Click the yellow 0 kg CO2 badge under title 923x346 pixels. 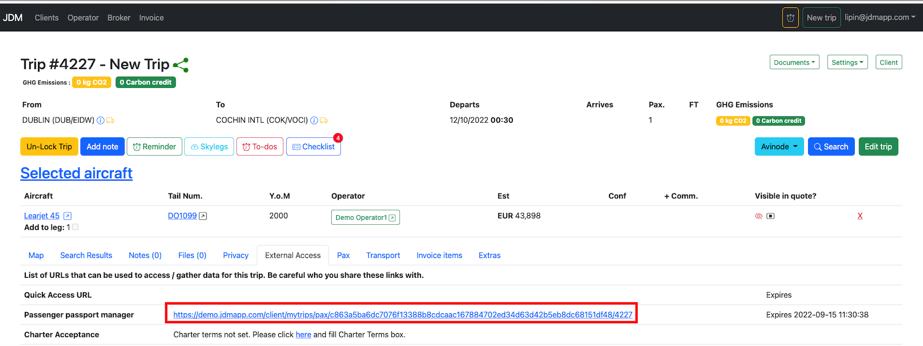91,82
